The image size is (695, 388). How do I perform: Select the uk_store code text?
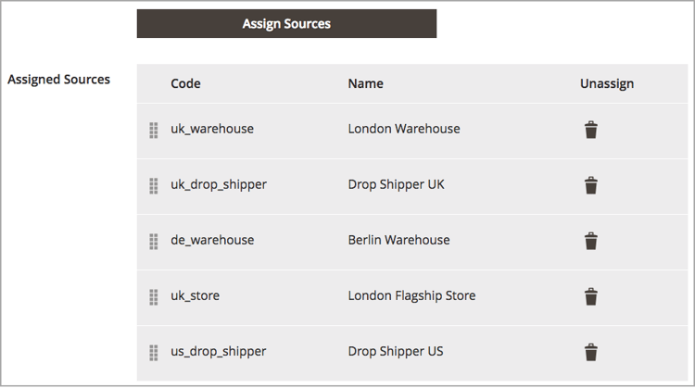pos(195,295)
